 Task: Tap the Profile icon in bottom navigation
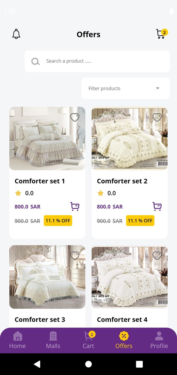tap(159, 336)
